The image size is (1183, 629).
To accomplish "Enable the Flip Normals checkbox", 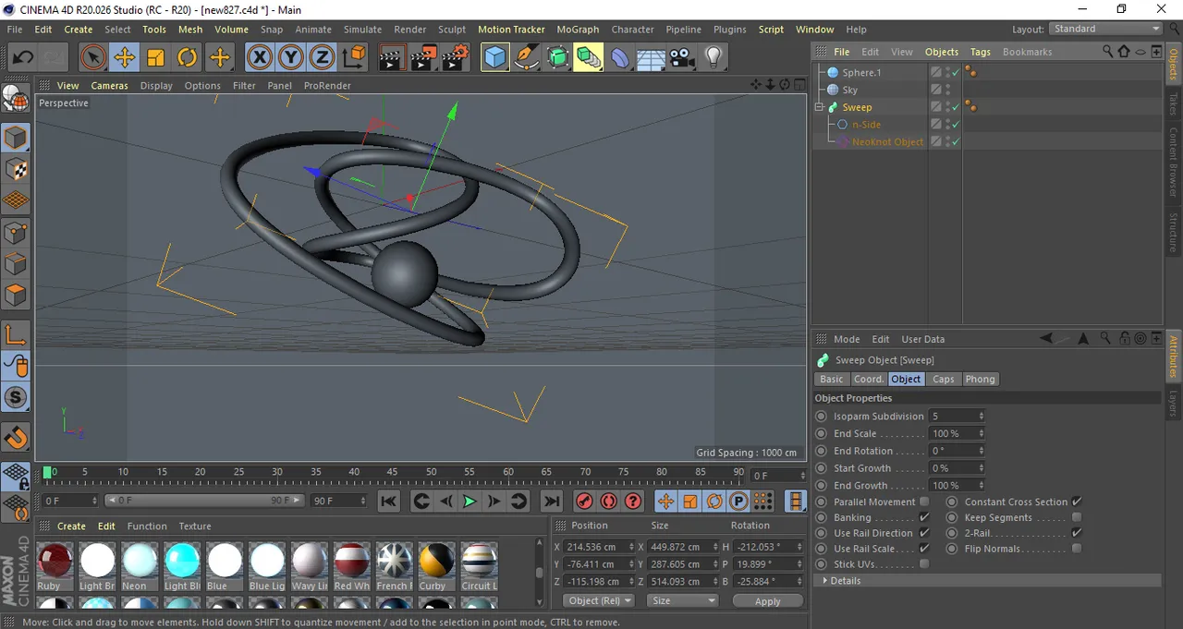I will pos(1077,549).
